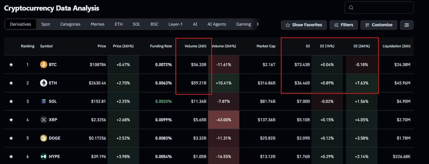The height and width of the screenshot is (164, 429).
Task: Toggle favorite star for BTC
Action: click(x=11, y=65)
